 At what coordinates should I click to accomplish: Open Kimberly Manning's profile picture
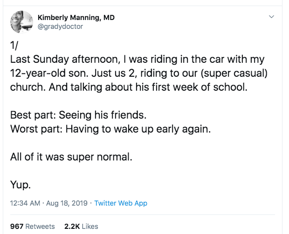(x=21, y=22)
